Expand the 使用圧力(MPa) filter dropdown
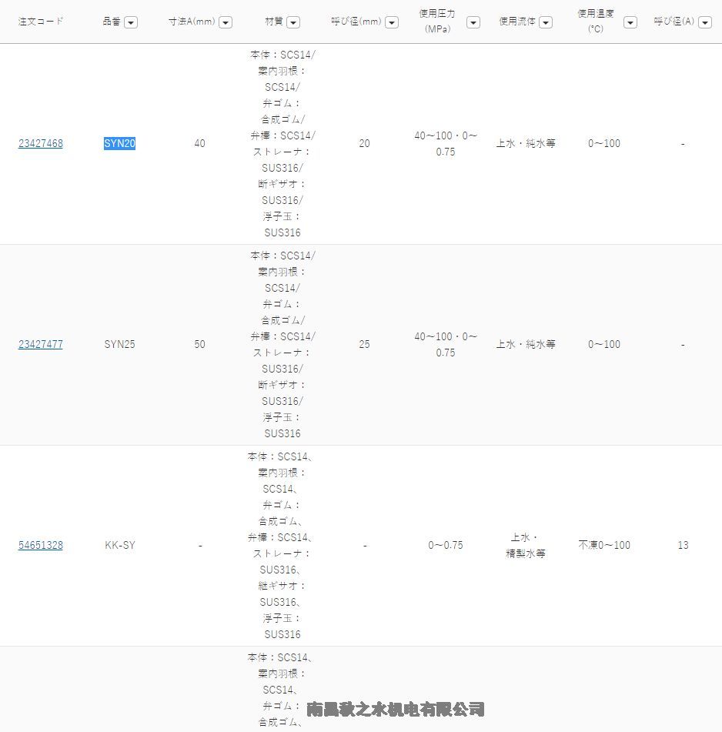 [x=473, y=22]
